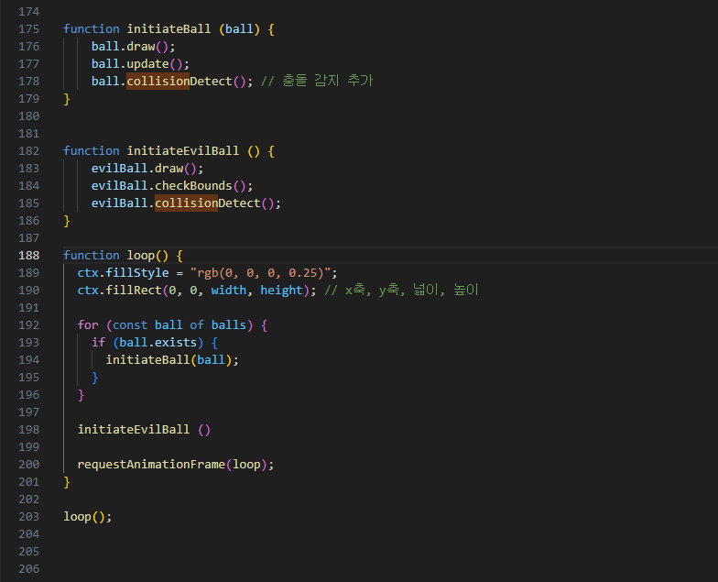Click 'const' keyword on line 192
The height and width of the screenshot is (582, 718).
(x=130, y=324)
